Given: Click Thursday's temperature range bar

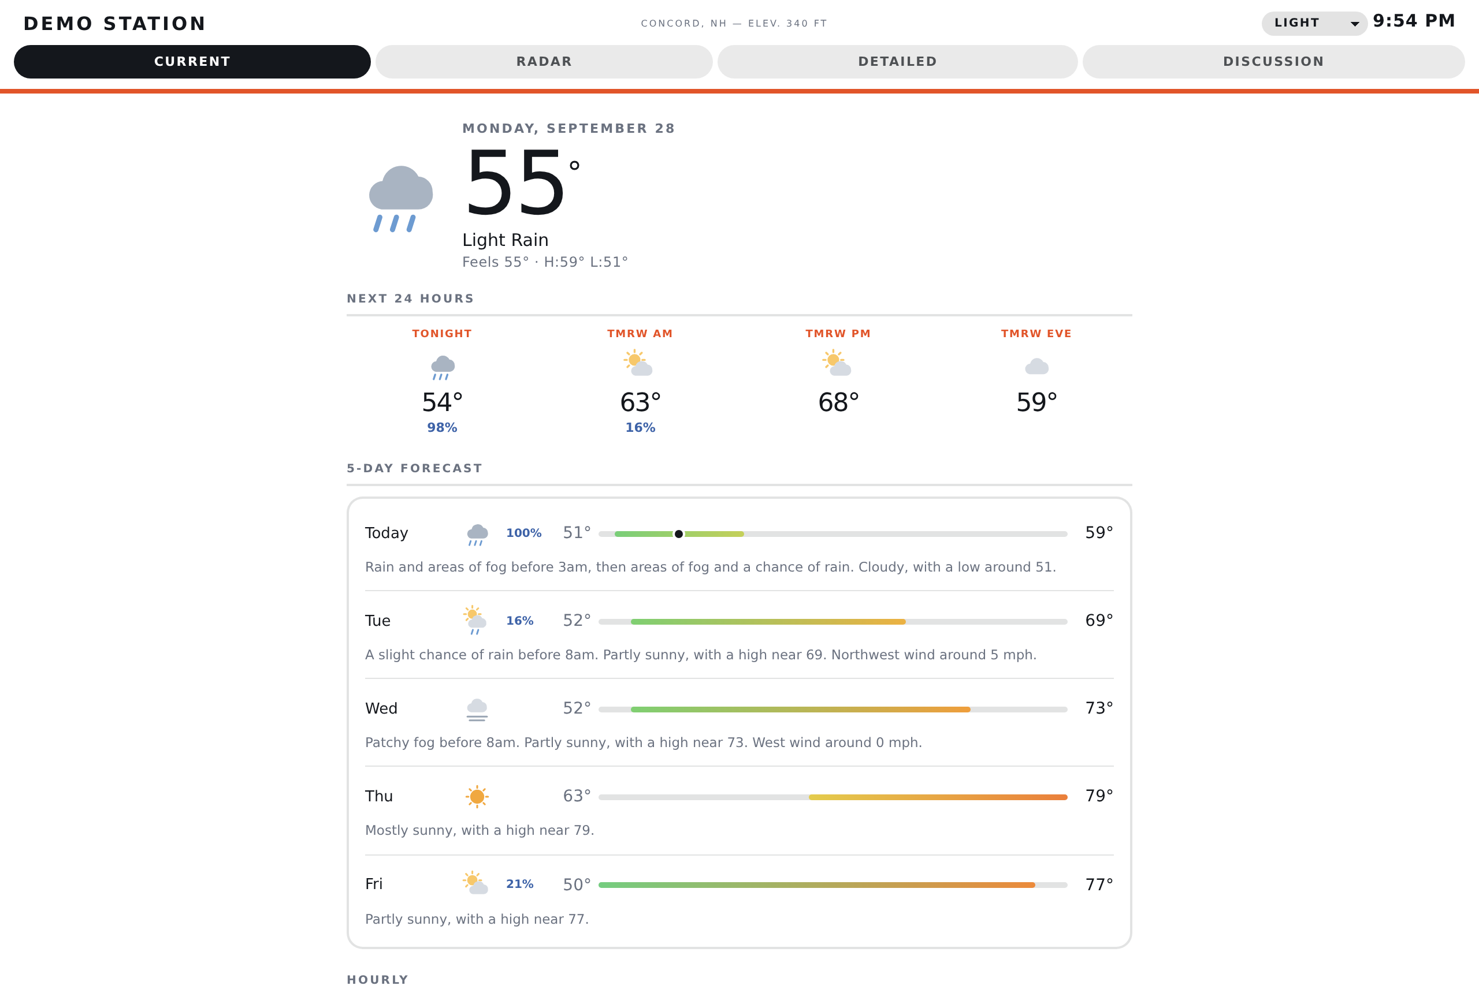Looking at the screenshot, I should (833, 797).
